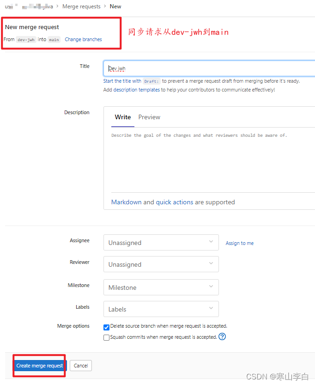Click Create merge request button

40,366
